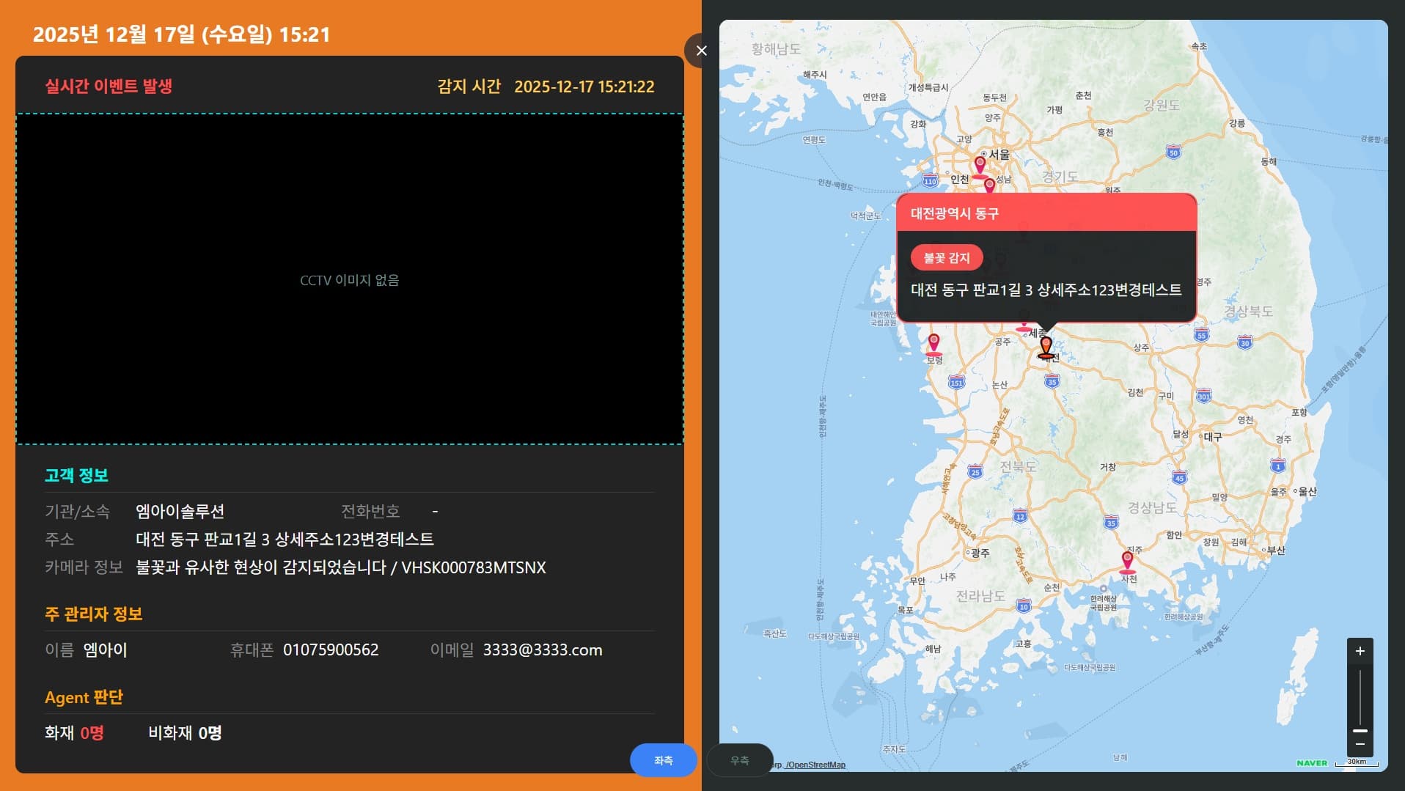Select the map pin at Boryeong
This screenshot has width=1405, height=791.
[933, 341]
